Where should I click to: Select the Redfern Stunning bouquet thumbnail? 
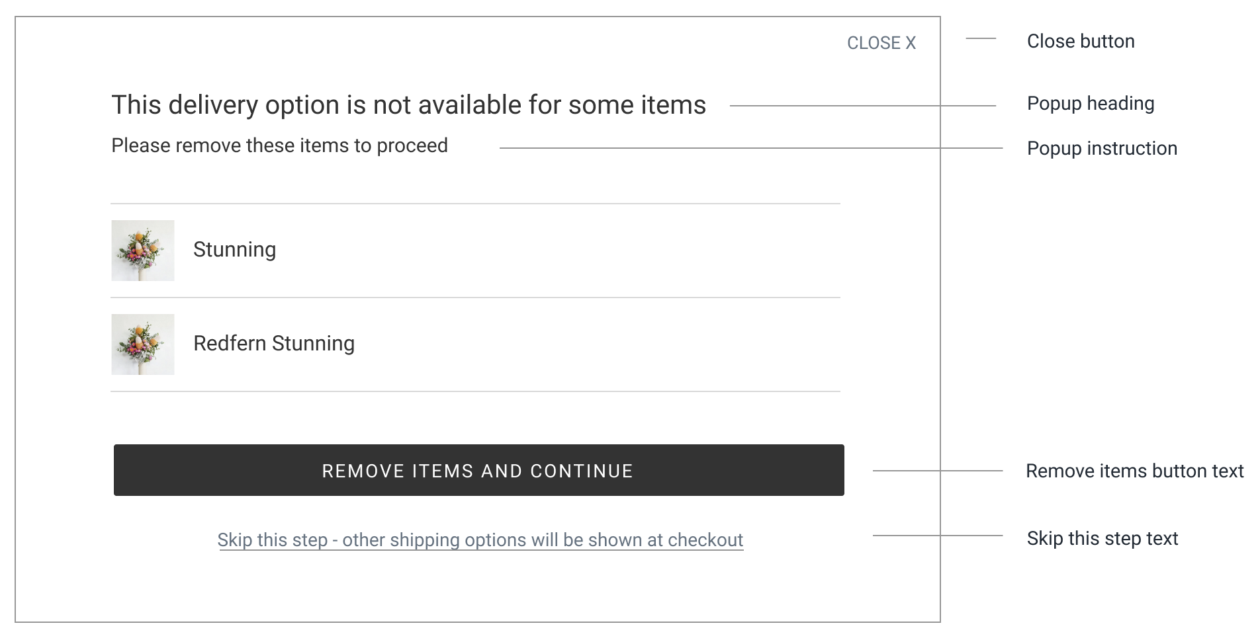coord(143,344)
